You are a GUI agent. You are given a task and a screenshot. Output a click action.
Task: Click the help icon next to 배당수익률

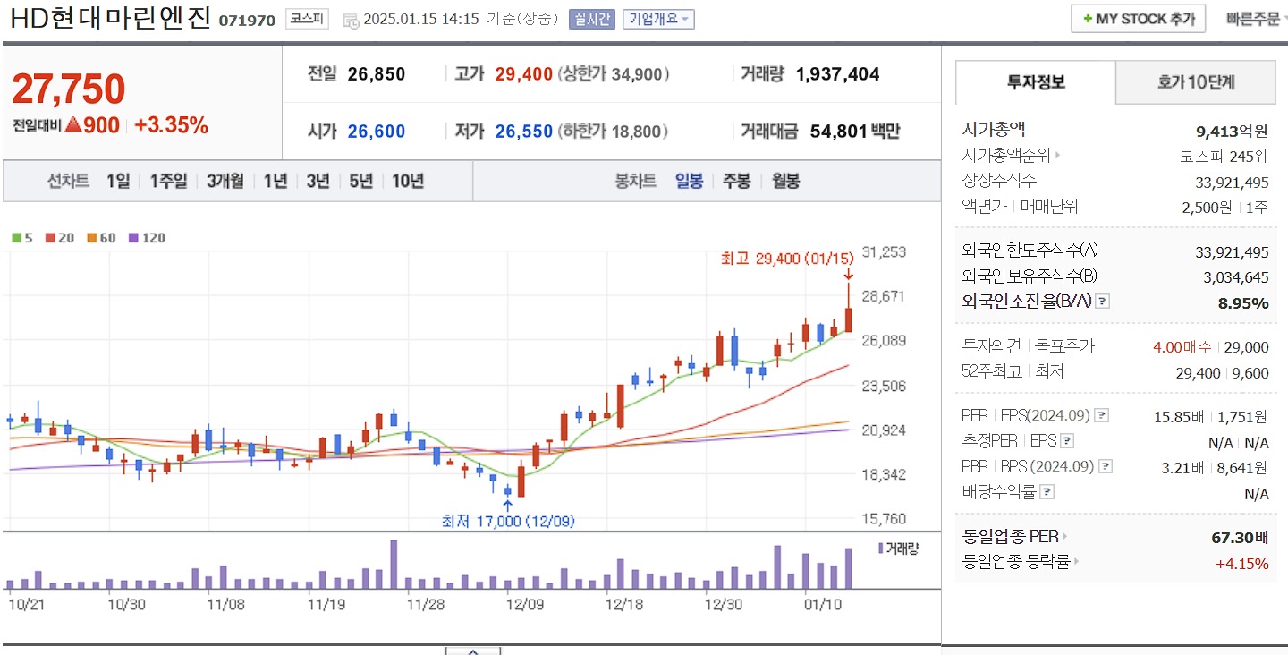click(1047, 491)
